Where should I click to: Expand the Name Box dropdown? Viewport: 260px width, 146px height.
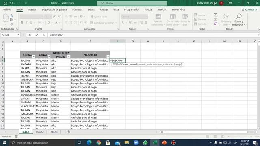tap(18, 35)
